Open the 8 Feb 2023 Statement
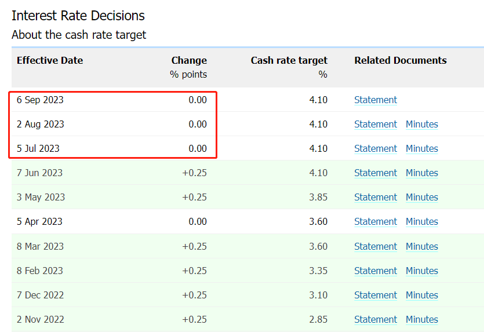The height and width of the screenshot is (332, 484). (x=376, y=271)
